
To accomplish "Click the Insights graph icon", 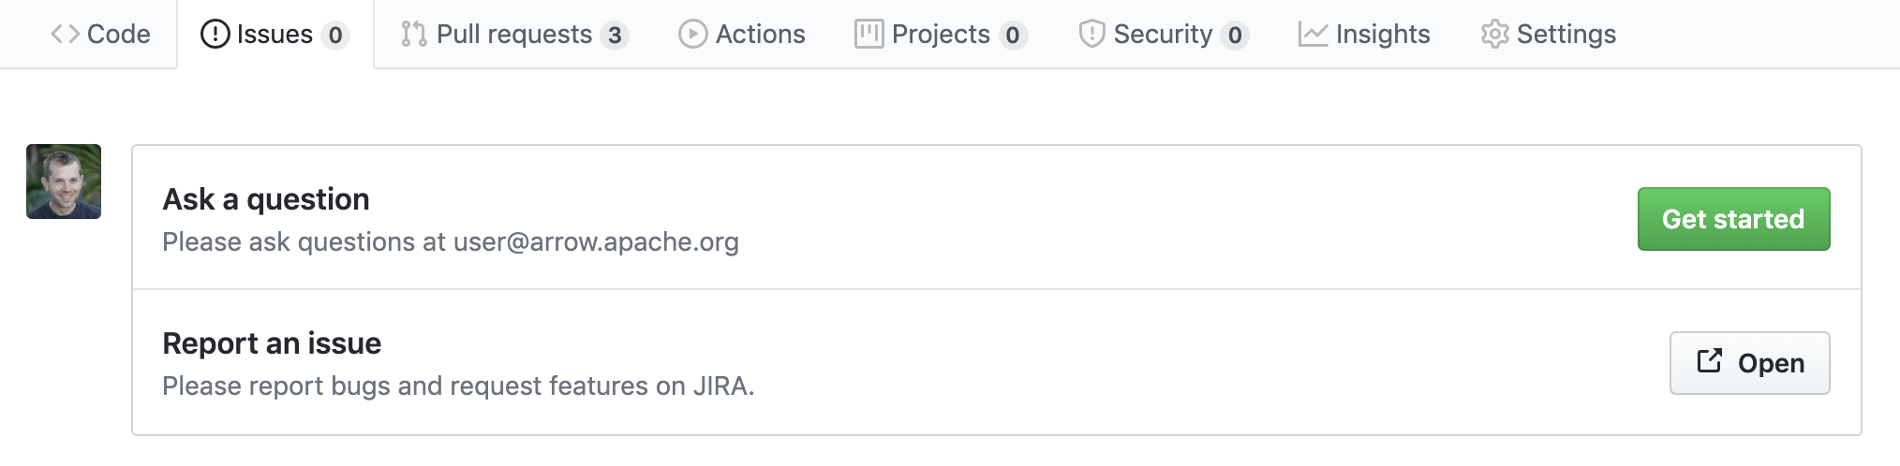I will pyautogui.click(x=1313, y=35).
